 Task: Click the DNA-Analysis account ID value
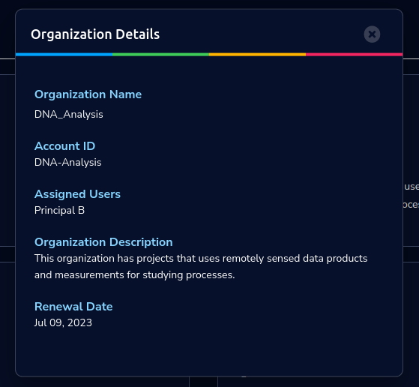[x=68, y=162]
